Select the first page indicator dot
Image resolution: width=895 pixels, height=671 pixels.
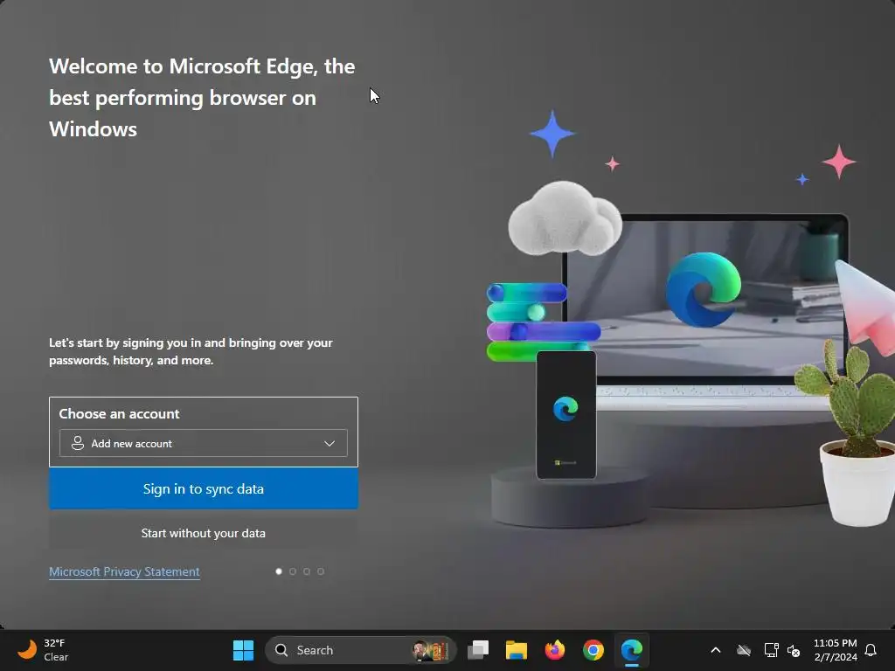279,571
